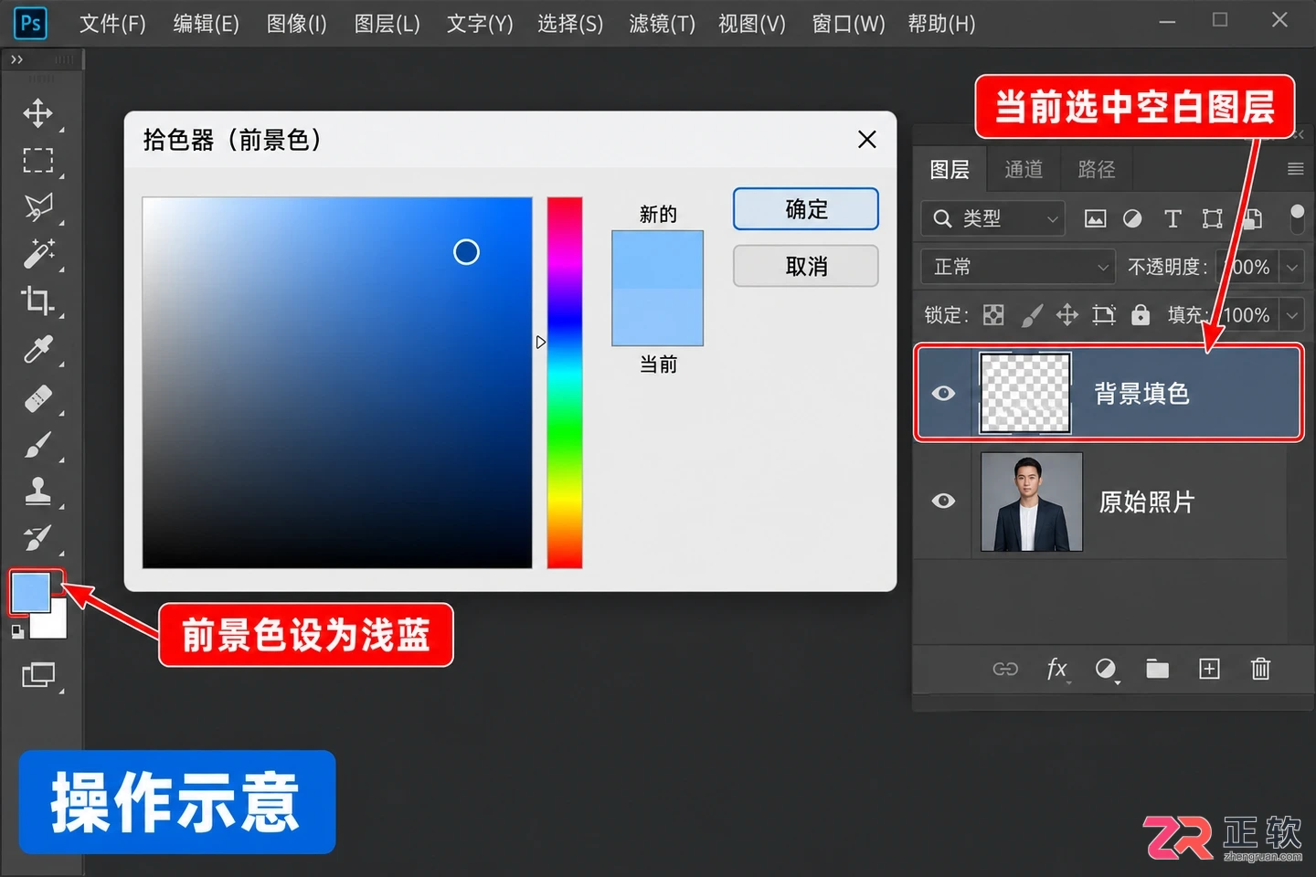Create a new layer group
The image size is (1316, 877).
pyautogui.click(x=1158, y=669)
